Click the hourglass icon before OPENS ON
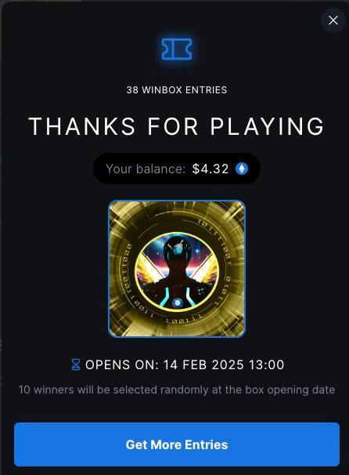 pos(76,364)
